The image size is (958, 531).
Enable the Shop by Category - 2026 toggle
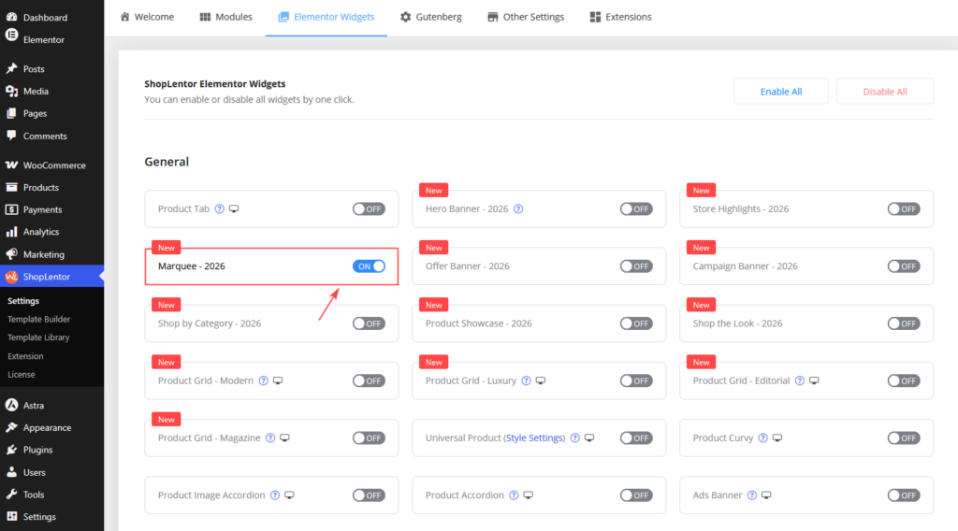click(369, 323)
